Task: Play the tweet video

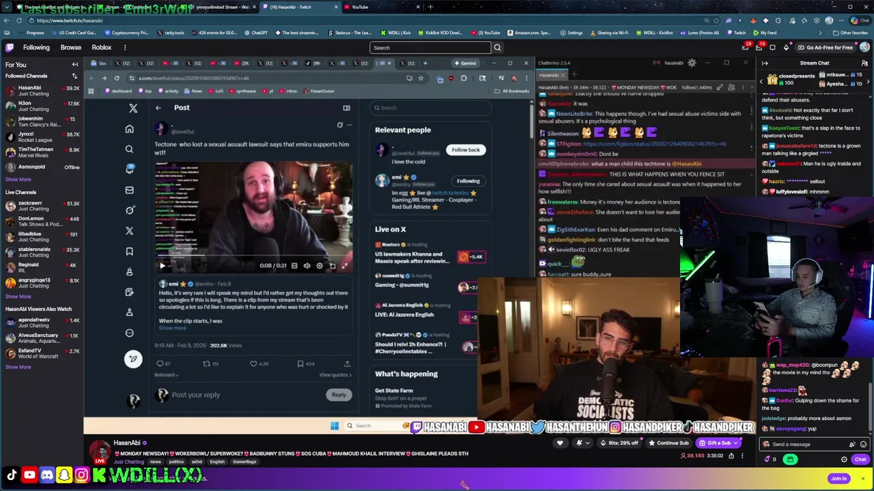Action: [163, 266]
